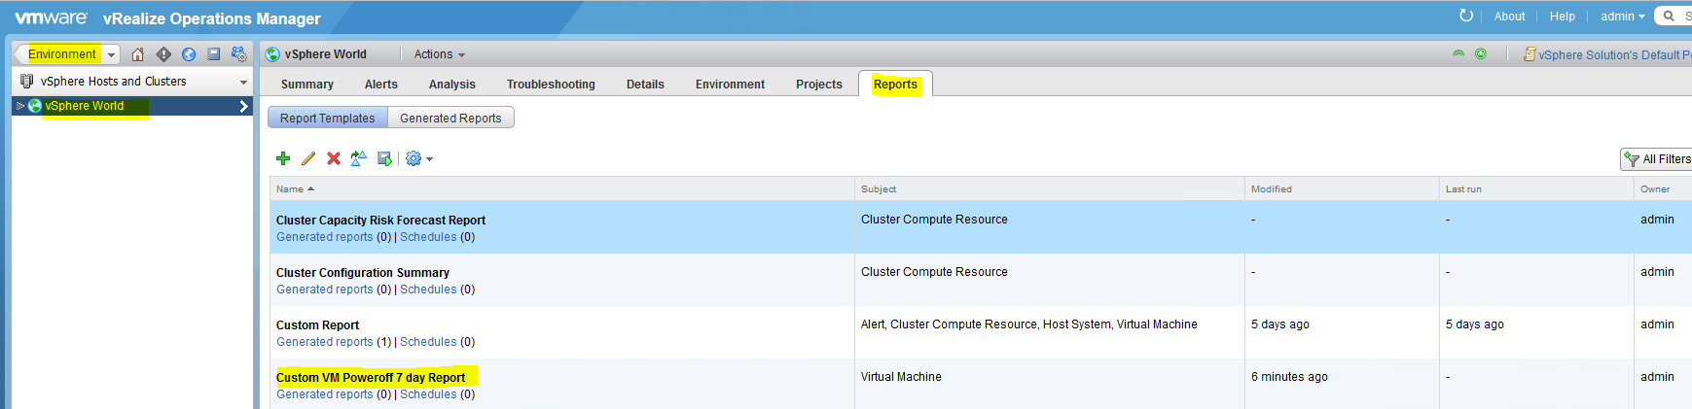Click the All Filters funnel icon
The height and width of the screenshot is (409, 1692).
coord(1632,159)
